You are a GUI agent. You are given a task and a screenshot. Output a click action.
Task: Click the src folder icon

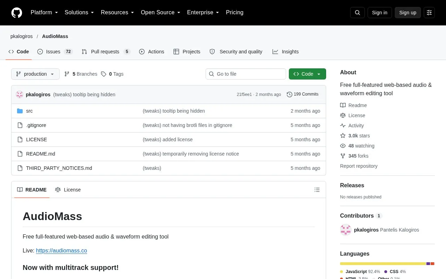(20, 111)
